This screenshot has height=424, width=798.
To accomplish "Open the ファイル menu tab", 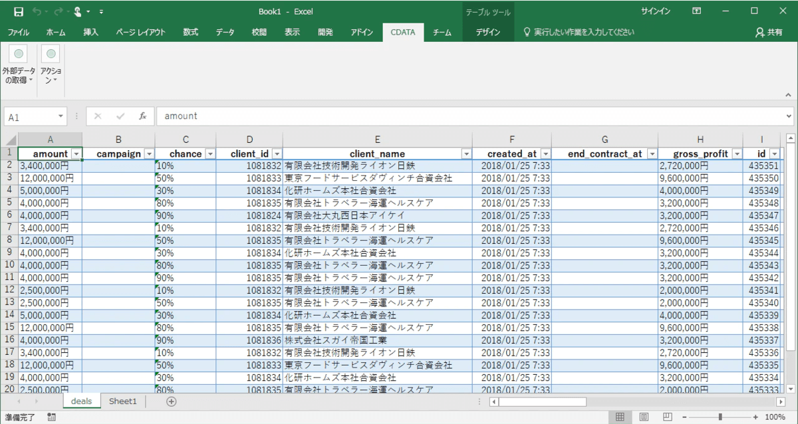I will pyautogui.click(x=18, y=32).
